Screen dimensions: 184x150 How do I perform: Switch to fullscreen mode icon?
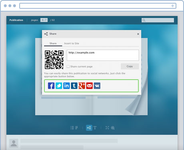click(107, 128)
